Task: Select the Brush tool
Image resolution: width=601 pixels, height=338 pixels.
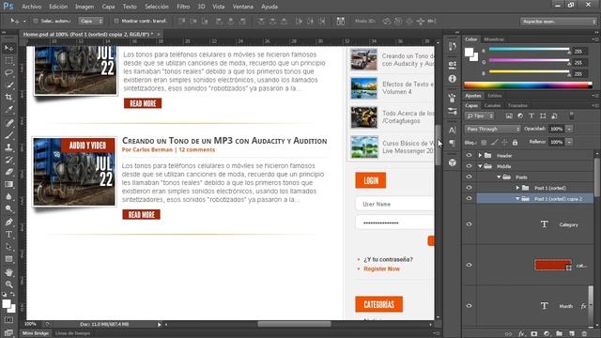Action: click(8, 135)
